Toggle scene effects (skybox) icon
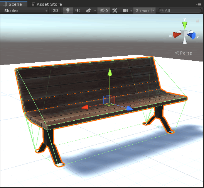This screenshot has width=204, height=188. pyautogui.click(x=88, y=10)
